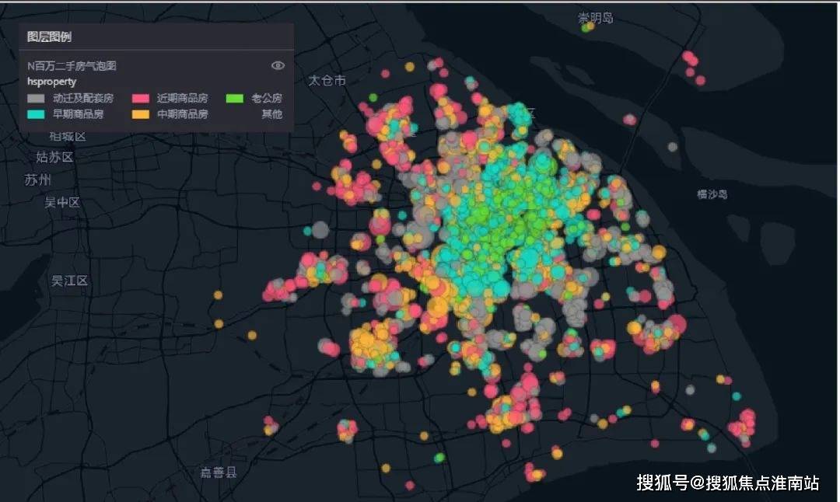Click the 姑苏区 district label

point(54,157)
